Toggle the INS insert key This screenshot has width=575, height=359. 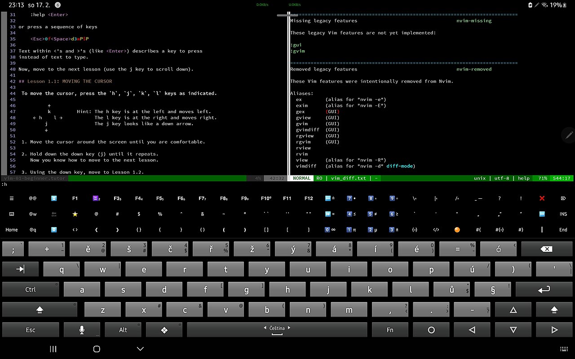563,214
